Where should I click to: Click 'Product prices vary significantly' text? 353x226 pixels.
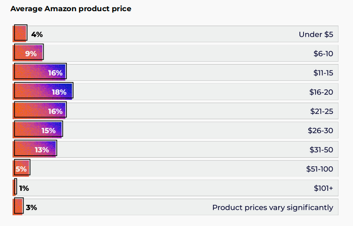272,207
